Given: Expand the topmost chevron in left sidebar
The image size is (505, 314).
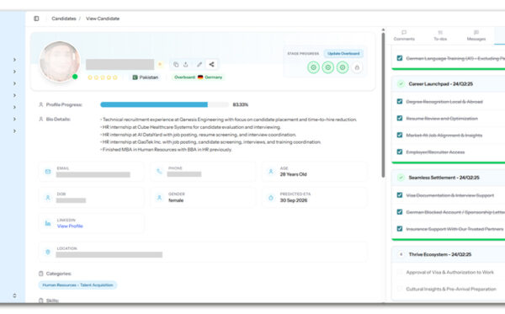Looking at the screenshot, I should click(14, 60).
